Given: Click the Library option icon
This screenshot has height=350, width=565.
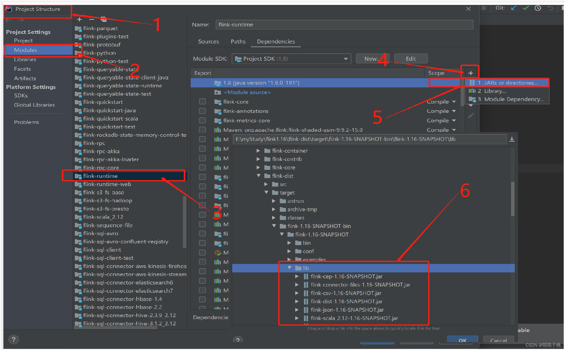Looking at the screenshot, I should click(472, 91).
